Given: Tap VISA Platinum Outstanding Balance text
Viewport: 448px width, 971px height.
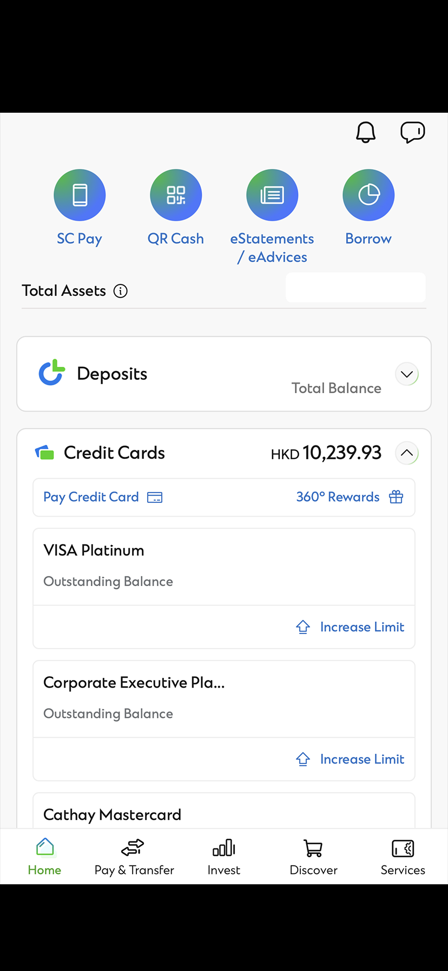Looking at the screenshot, I should (x=108, y=582).
